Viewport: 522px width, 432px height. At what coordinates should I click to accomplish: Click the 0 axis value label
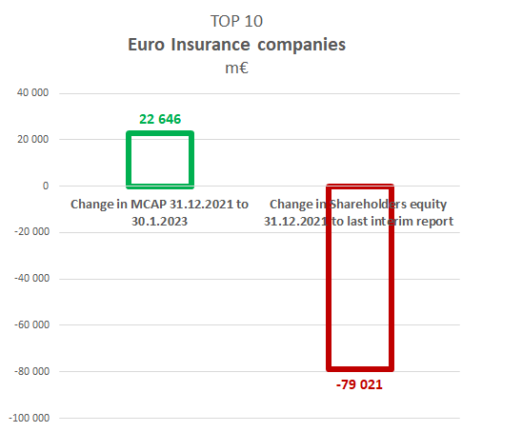pyautogui.click(x=46, y=186)
